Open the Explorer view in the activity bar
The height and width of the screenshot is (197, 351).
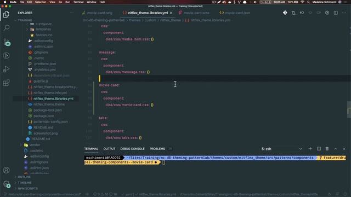[x=6, y=15]
